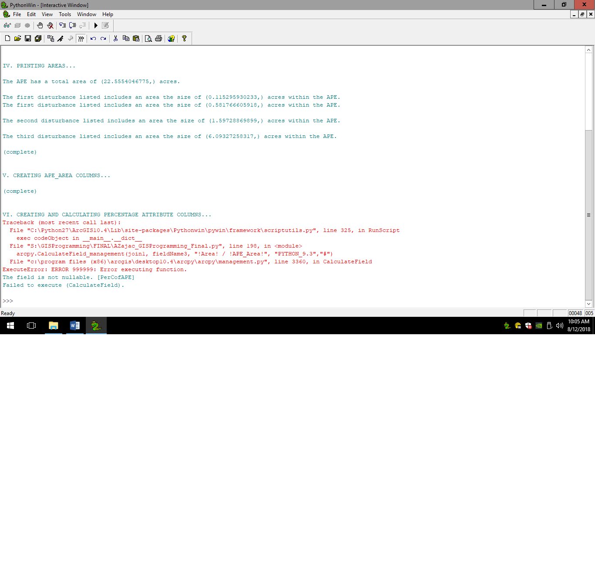Open the File menu

point(17,14)
